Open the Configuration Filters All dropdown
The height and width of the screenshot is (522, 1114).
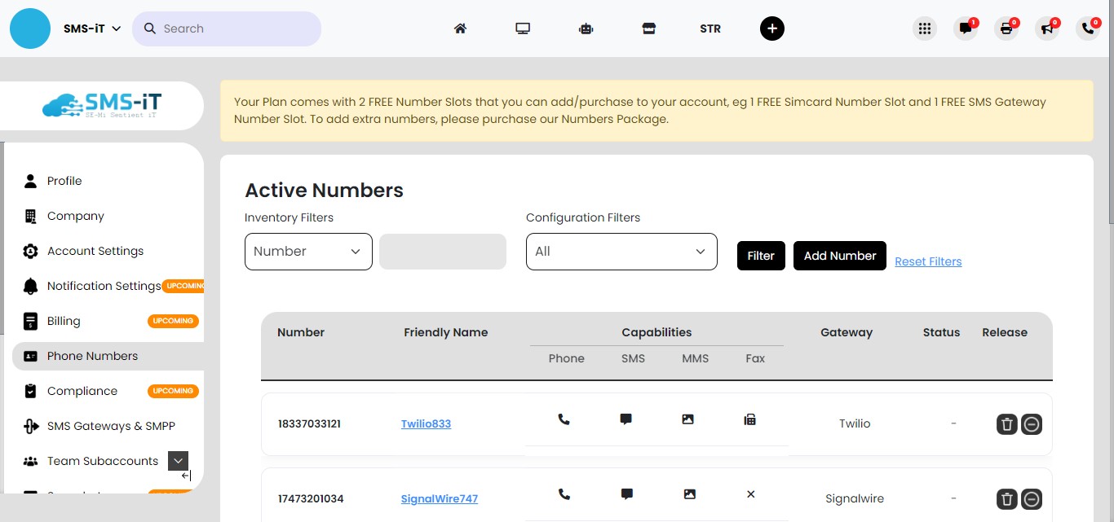621,252
